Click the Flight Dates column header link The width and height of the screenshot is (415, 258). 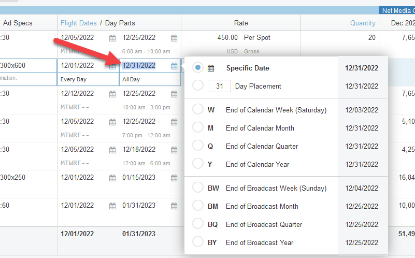click(78, 23)
